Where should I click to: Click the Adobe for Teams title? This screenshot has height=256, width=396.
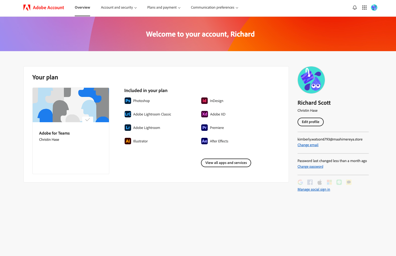(x=54, y=133)
